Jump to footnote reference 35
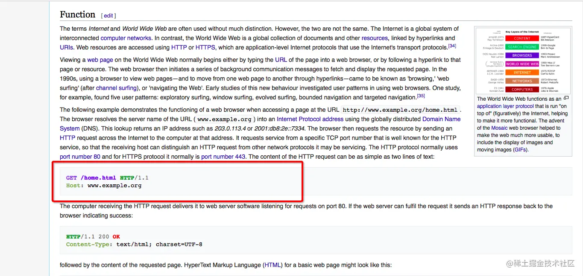Screen dimensions: 583x276 [421, 96]
